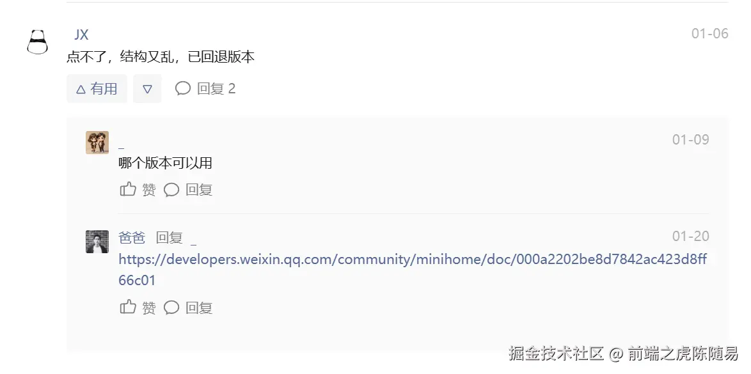The height and width of the screenshot is (374, 751).
Task: Open 爸爸 username link
Action: [x=132, y=238]
